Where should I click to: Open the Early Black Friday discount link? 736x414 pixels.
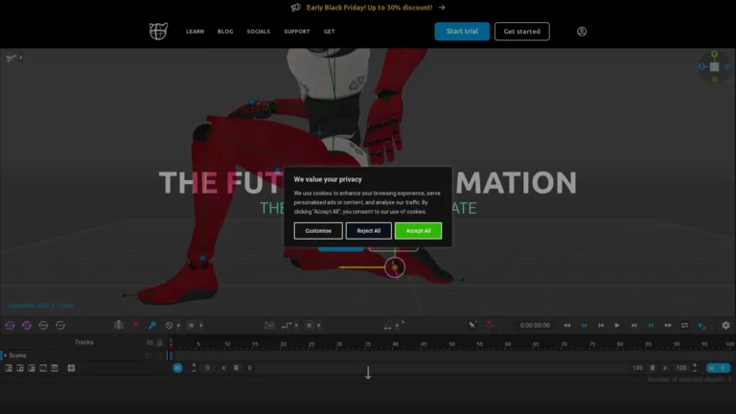point(367,7)
